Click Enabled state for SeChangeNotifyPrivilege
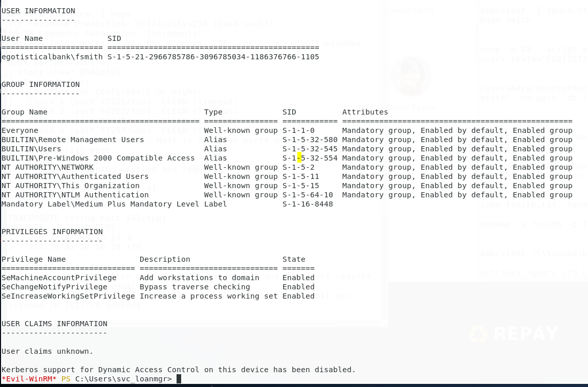The height and width of the screenshot is (387, 588). (x=298, y=287)
